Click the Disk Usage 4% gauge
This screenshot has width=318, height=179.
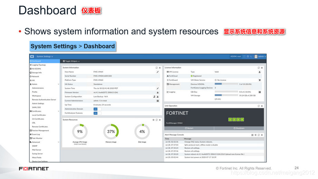142,132
